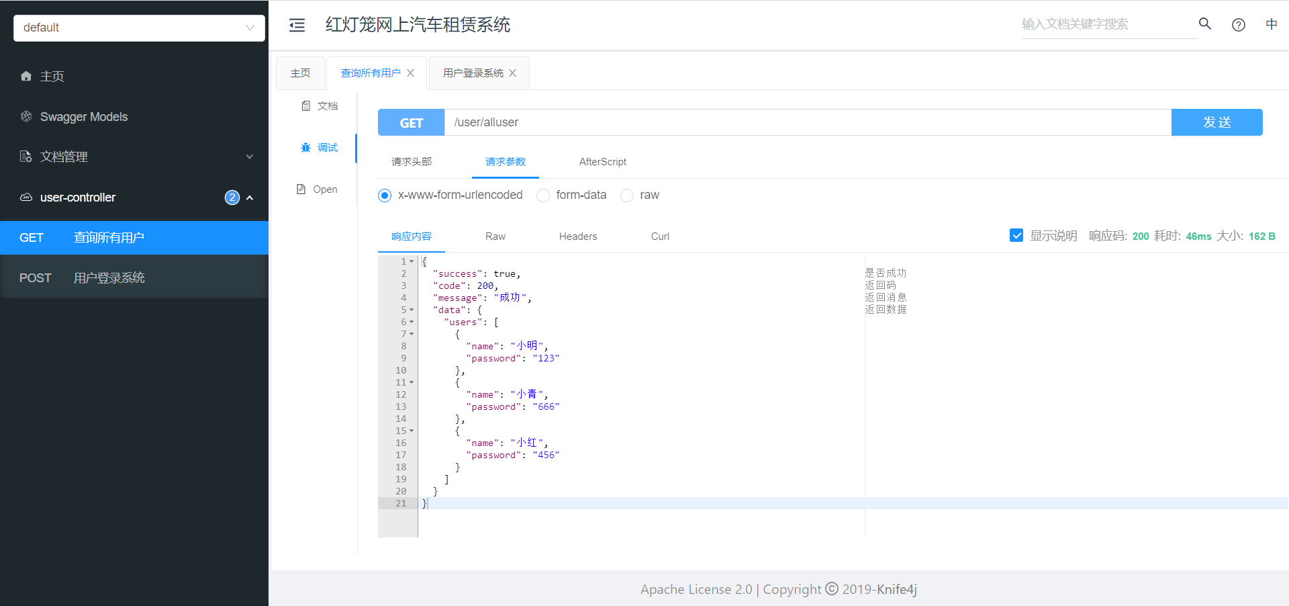Select the Swagger Models sidebar icon

pyautogui.click(x=26, y=116)
